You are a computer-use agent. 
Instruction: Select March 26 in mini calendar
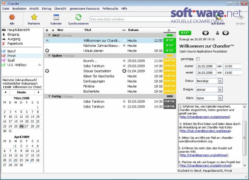[x=21, y=126]
